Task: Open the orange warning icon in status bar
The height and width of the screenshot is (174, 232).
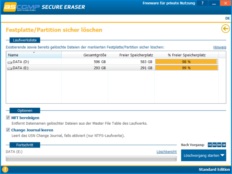Action: coord(5,169)
